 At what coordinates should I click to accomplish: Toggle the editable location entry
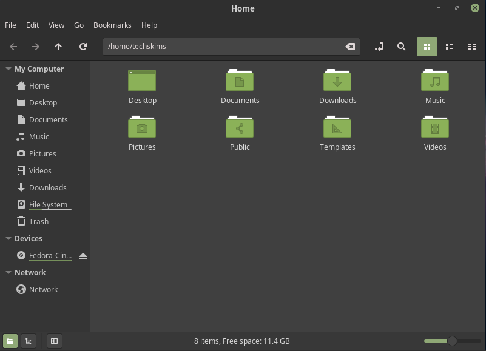pyautogui.click(x=379, y=47)
